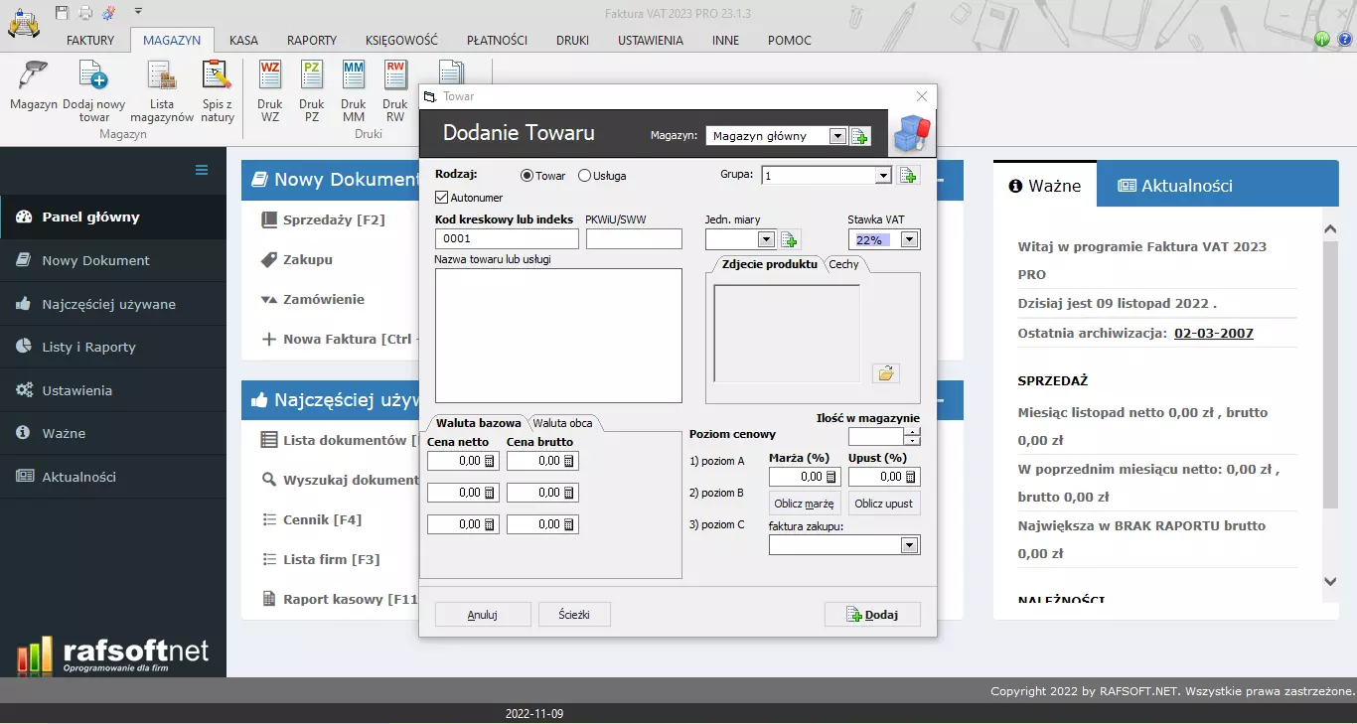This screenshot has width=1357, height=724.
Task: Browse for product photo with folder icon
Action: tap(885, 373)
